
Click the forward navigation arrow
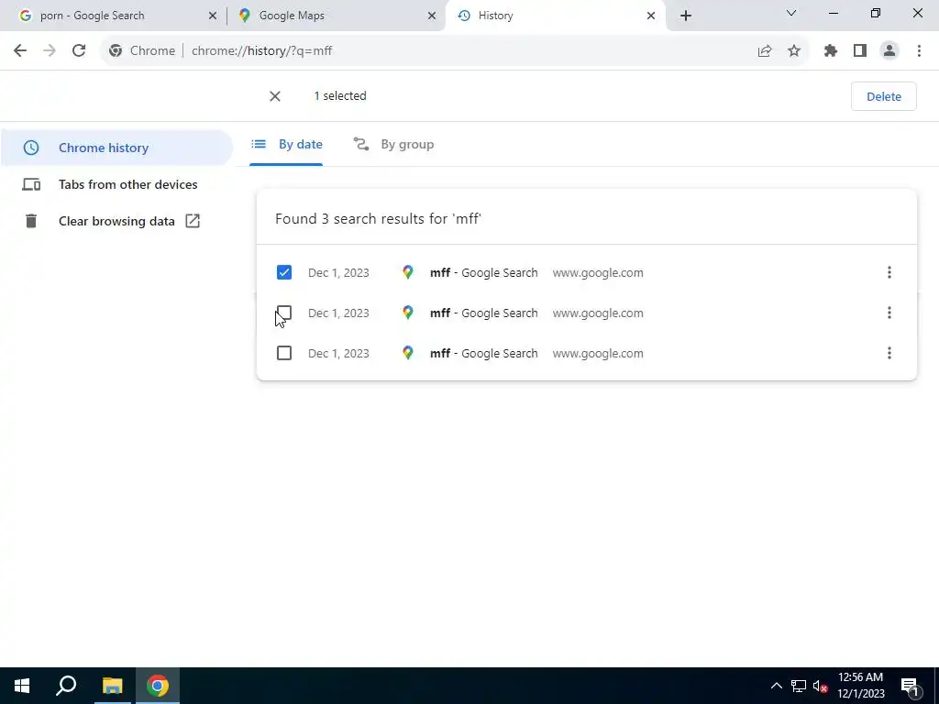tap(50, 51)
